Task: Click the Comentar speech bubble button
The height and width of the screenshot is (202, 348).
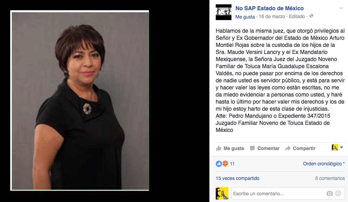Action: click(265, 148)
